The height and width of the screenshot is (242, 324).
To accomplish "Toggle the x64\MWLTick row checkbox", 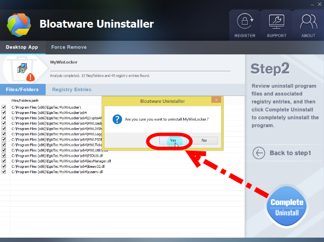I will click(x=4, y=145).
